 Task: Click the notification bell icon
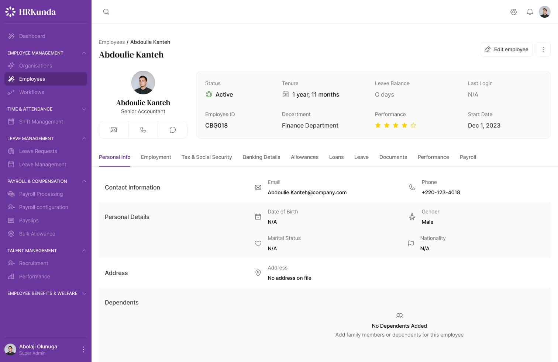click(530, 11)
